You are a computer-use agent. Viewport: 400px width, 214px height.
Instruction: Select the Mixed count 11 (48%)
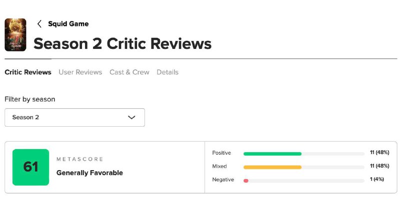pyautogui.click(x=379, y=166)
